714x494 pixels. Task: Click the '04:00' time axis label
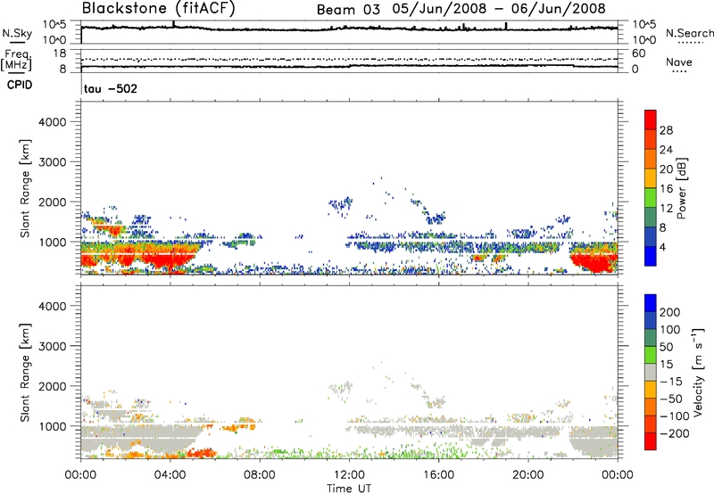[x=170, y=475]
